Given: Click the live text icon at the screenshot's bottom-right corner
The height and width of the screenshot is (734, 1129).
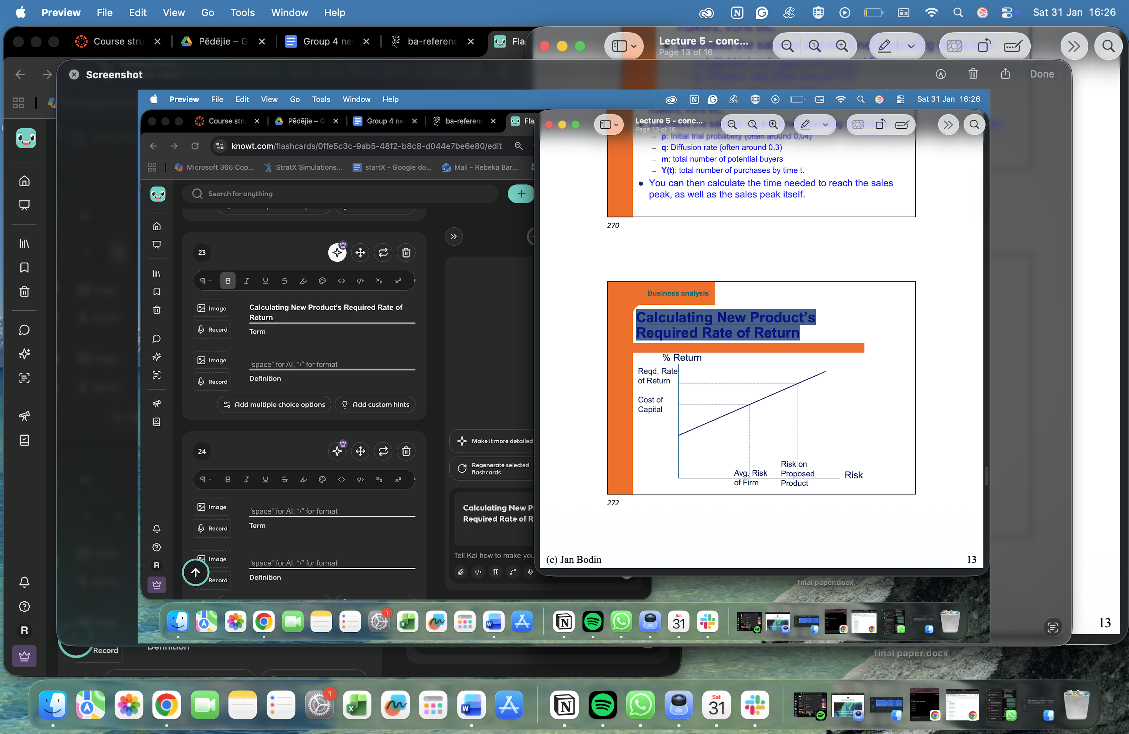Looking at the screenshot, I should tap(1053, 627).
